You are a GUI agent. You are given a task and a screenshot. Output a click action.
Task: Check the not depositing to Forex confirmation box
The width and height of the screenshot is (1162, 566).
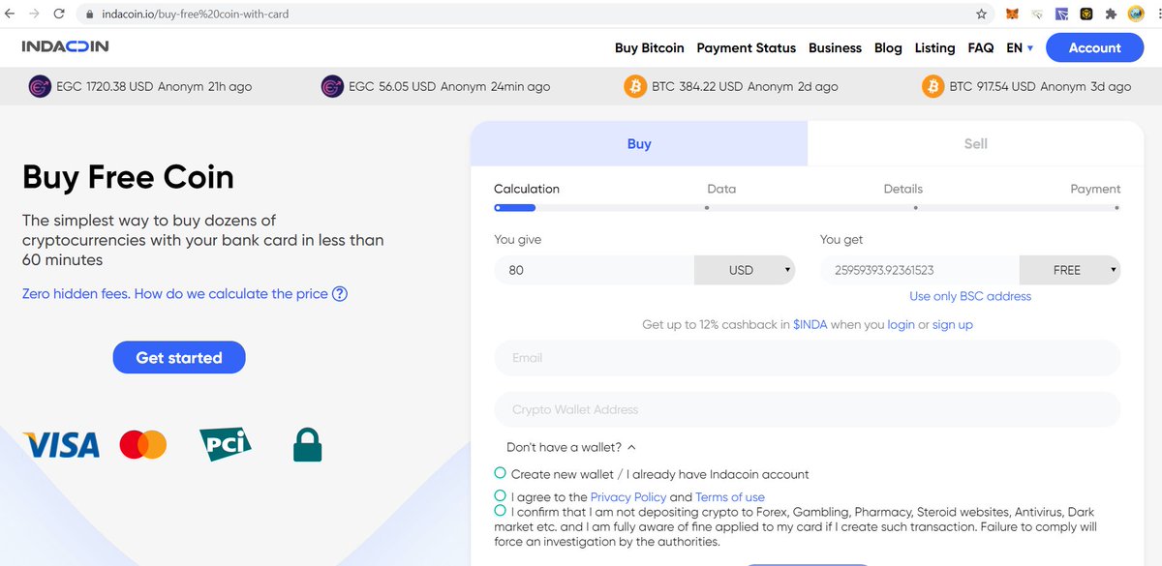[500, 510]
